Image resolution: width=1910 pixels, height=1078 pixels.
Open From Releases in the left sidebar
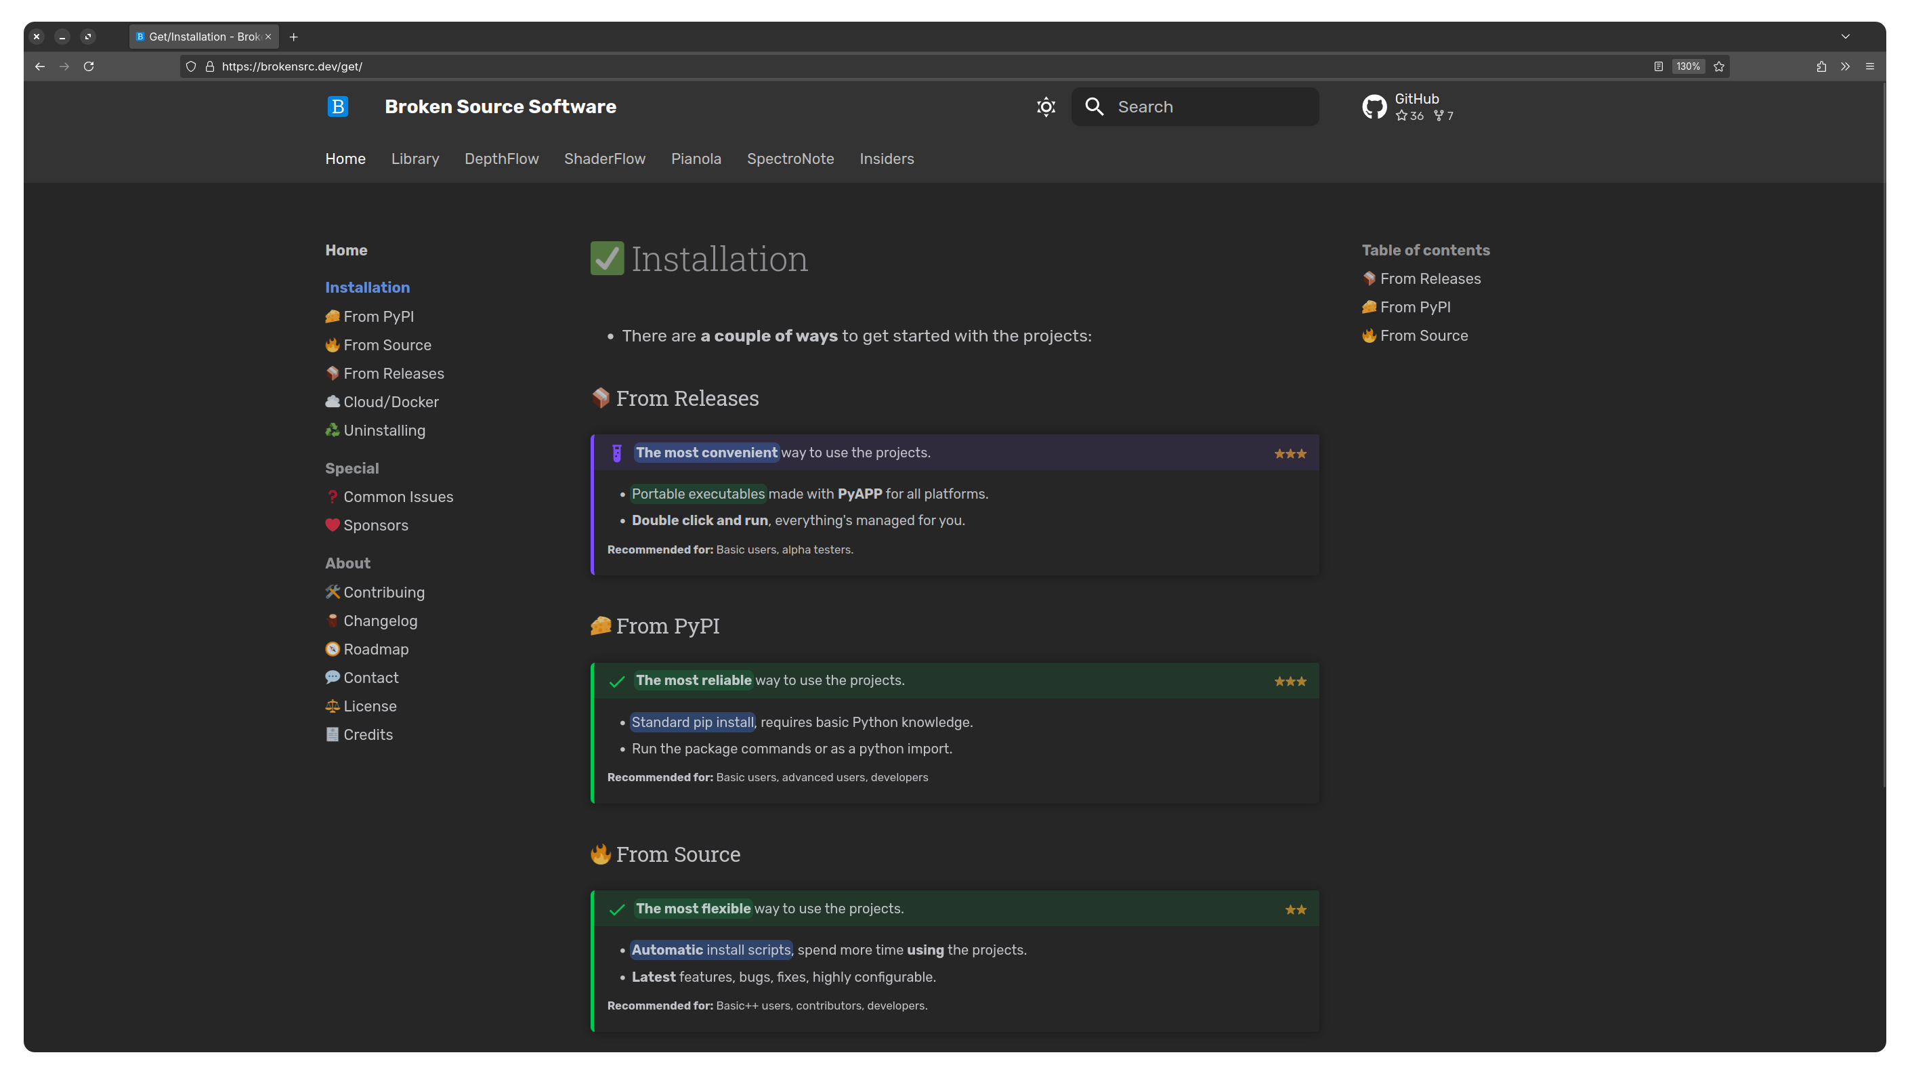coord(385,373)
